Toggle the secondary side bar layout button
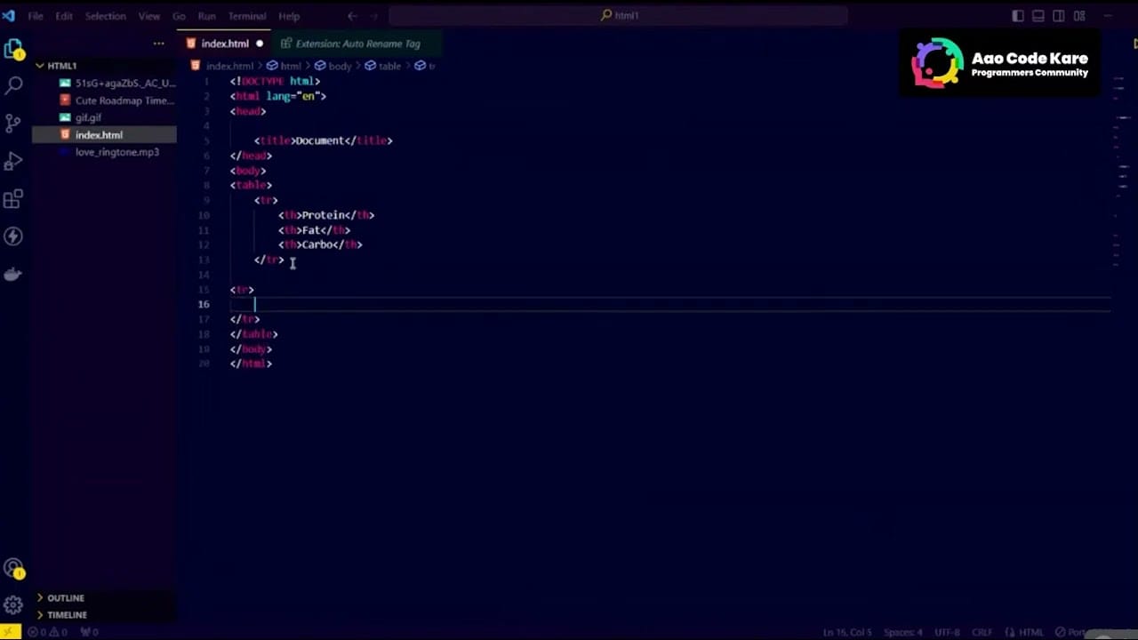Screen dimensions: 1138x640 pos(1059,16)
